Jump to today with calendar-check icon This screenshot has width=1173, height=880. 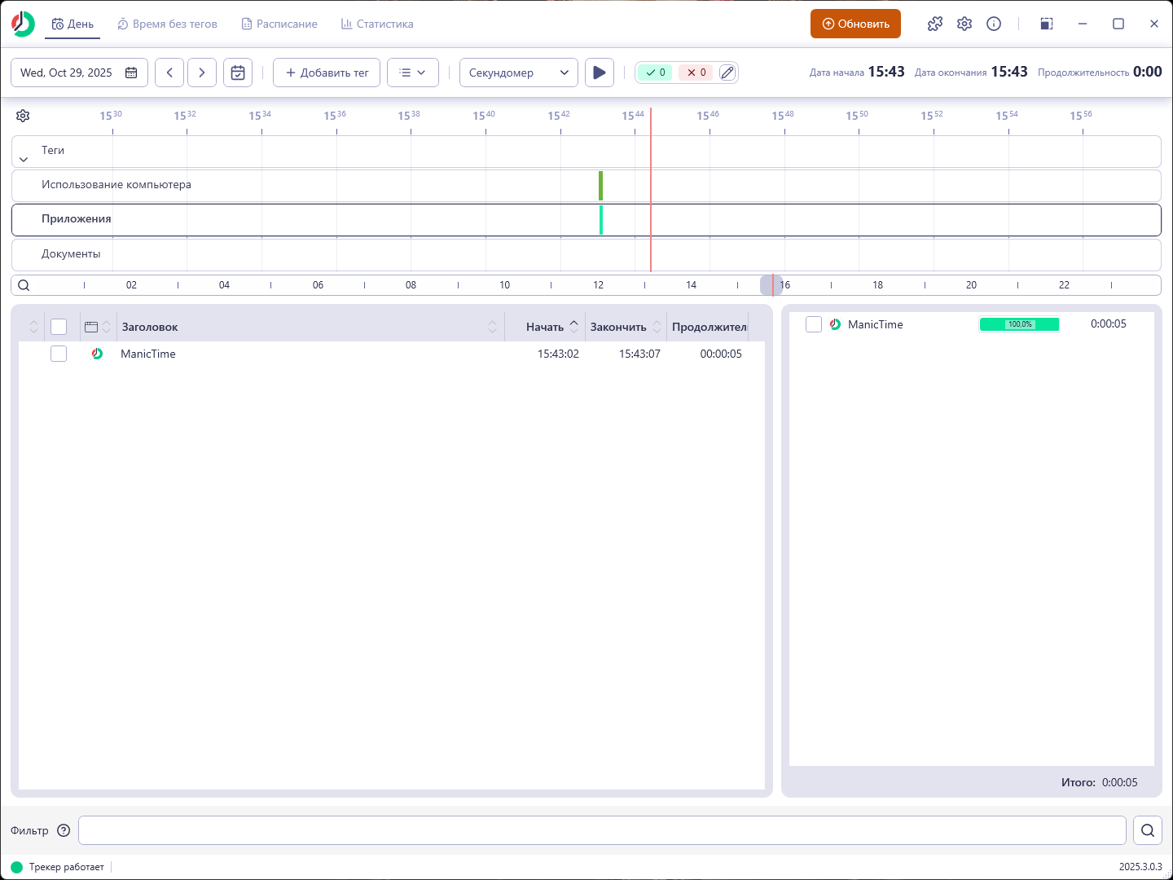pos(238,73)
